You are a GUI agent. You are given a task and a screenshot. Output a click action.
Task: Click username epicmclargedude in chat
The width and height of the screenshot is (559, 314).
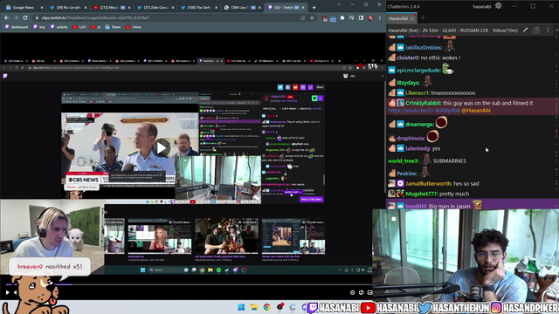(418, 70)
